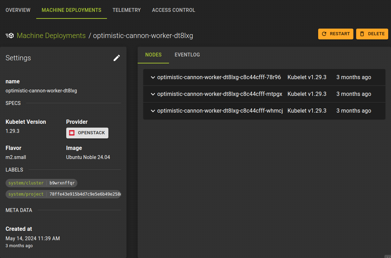391x258 pixels.
Task: Click Kubelet v1.29.3 in the 78r96 row
Action: click(x=307, y=77)
